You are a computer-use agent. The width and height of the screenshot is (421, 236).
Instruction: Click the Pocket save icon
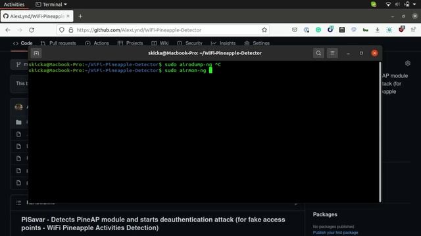(x=295, y=30)
